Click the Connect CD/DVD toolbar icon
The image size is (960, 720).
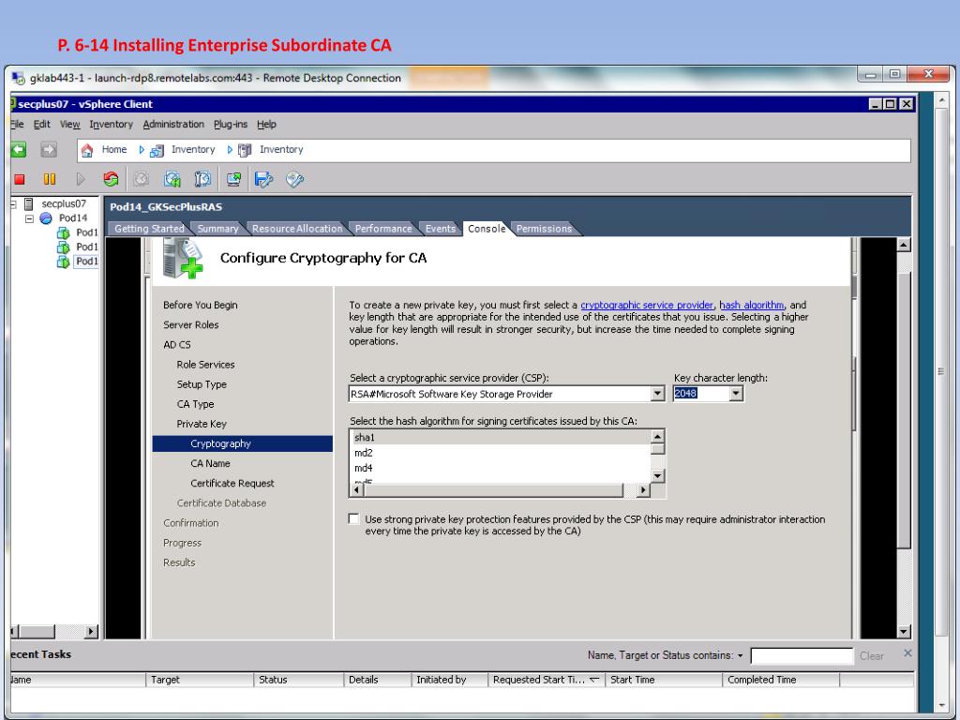coord(294,179)
